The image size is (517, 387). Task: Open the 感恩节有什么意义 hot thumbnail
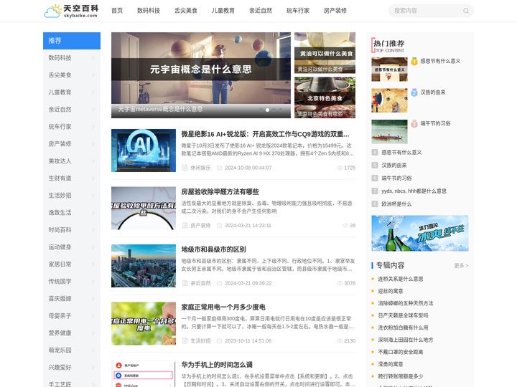(389, 70)
